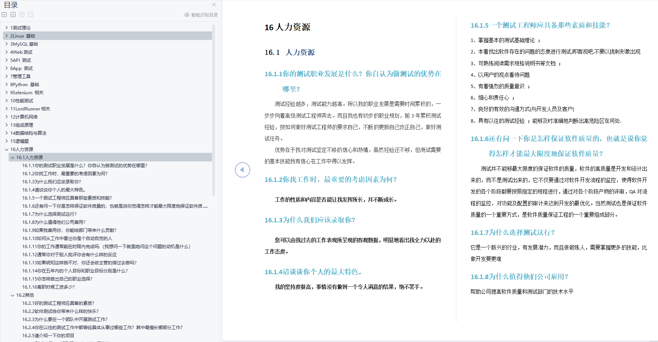The height and width of the screenshot is (342, 658).
Task: Jump to 16.1.14你在五年内的个人目标 outline entry
Action: pos(75,271)
